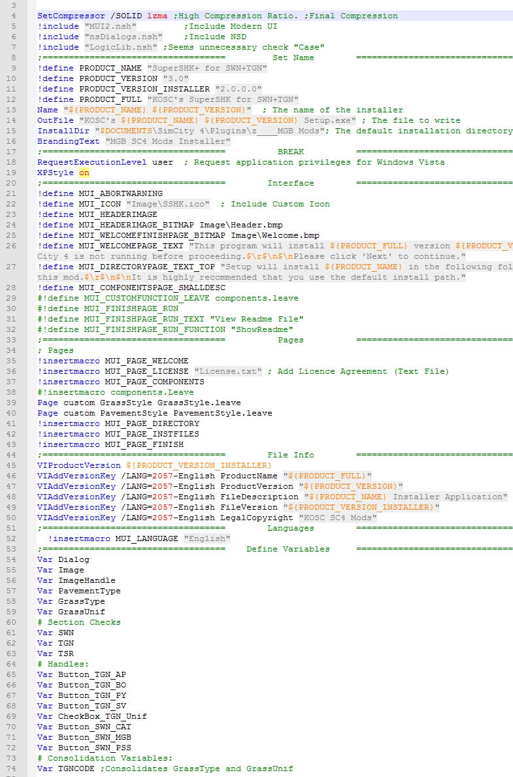Click line number 4 in the gutter
Image resolution: width=513 pixels, height=777 pixels.
coord(13,16)
